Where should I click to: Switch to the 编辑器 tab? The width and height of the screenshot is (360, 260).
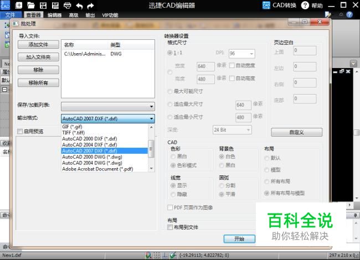click(55, 15)
